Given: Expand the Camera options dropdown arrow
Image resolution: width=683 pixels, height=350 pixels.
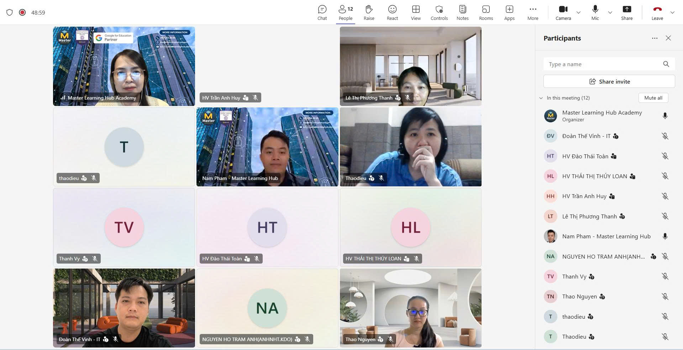Looking at the screenshot, I should pos(578,12).
